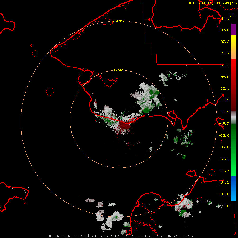Click the VEL legend title
This screenshot has height=238, width=238.
click(x=232, y=16)
